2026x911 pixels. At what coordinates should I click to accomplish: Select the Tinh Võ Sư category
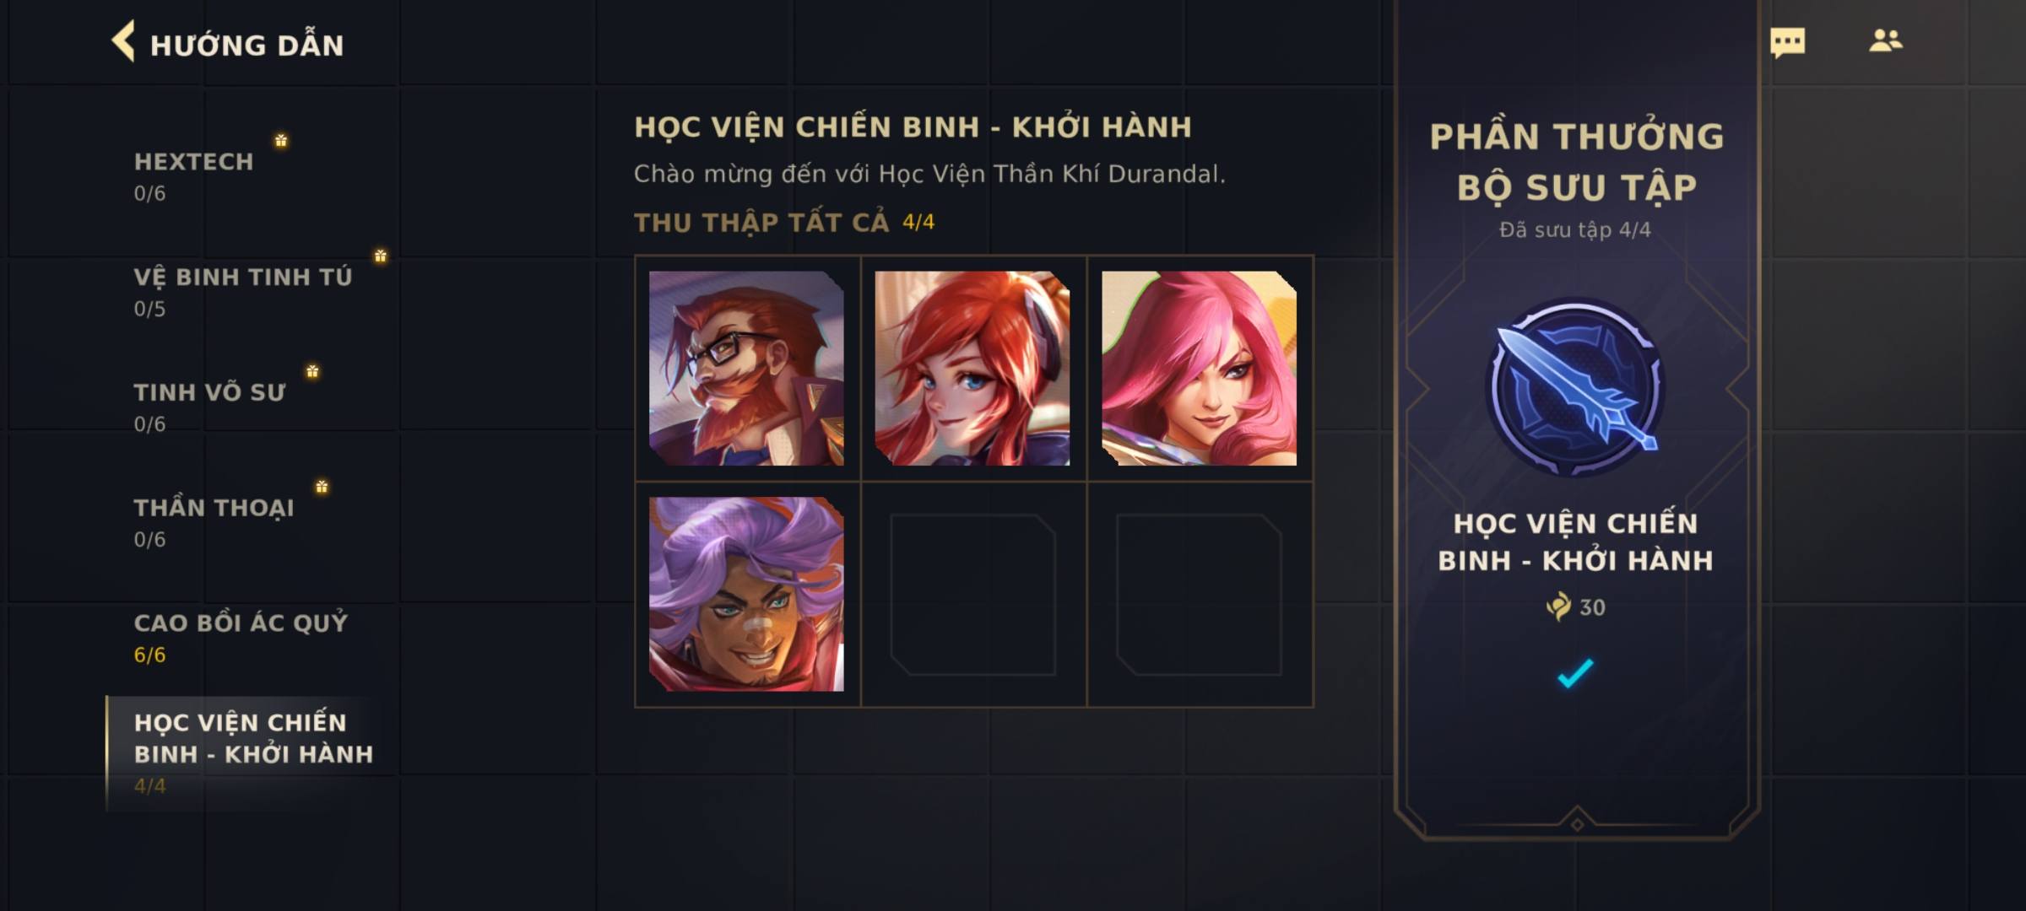(x=210, y=407)
